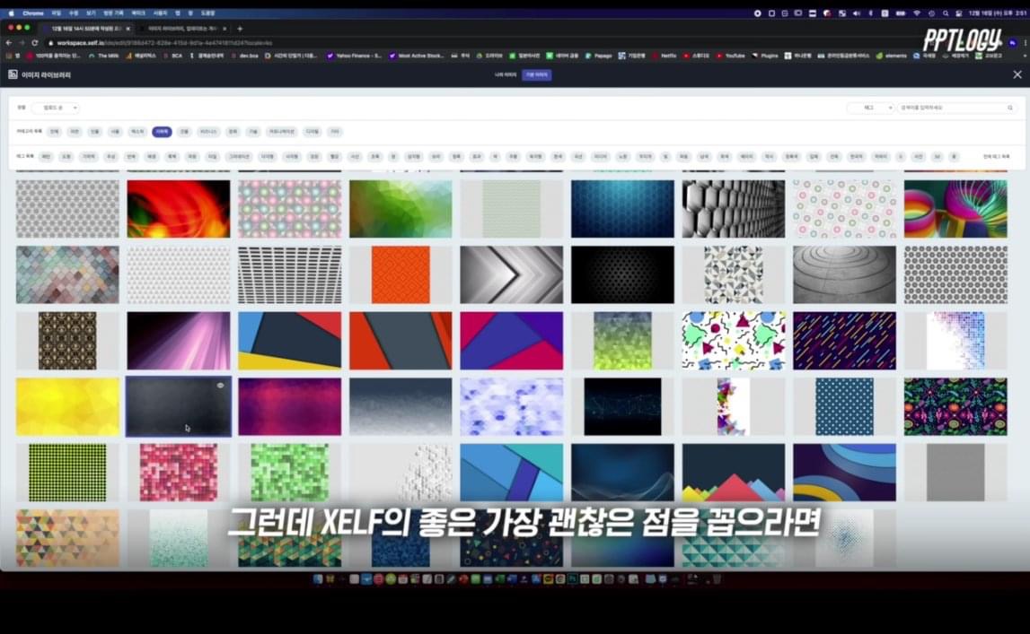Select the dark blue hexagon pattern thumbnail
1030x634 pixels.
click(x=622, y=209)
